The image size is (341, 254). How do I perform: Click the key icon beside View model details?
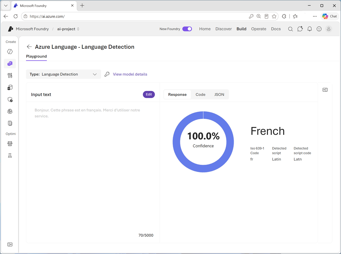coord(107,74)
